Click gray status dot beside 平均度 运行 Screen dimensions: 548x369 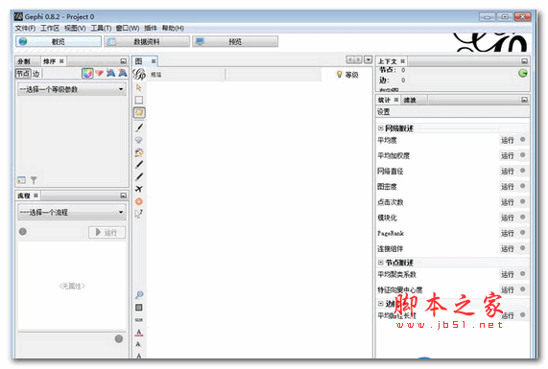(x=522, y=140)
